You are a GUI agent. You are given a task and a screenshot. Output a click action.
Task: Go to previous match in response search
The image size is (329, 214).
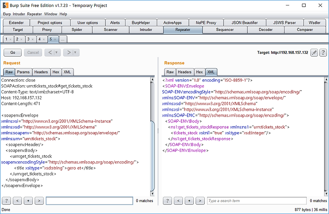point(178,201)
